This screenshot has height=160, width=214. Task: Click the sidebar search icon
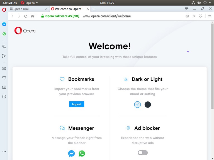point(4,47)
